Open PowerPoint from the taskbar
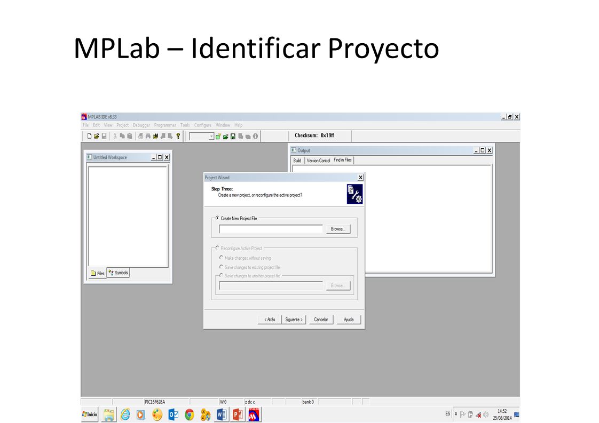The height and width of the screenshot is (423, 599). (x=238, y=414)
